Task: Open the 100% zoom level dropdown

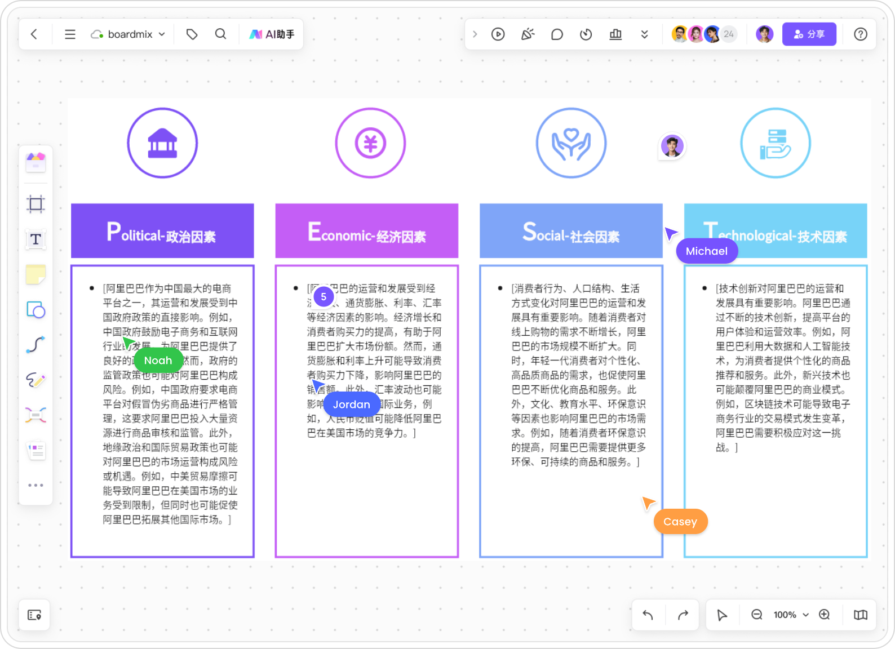Action: (x=791, y=615)
